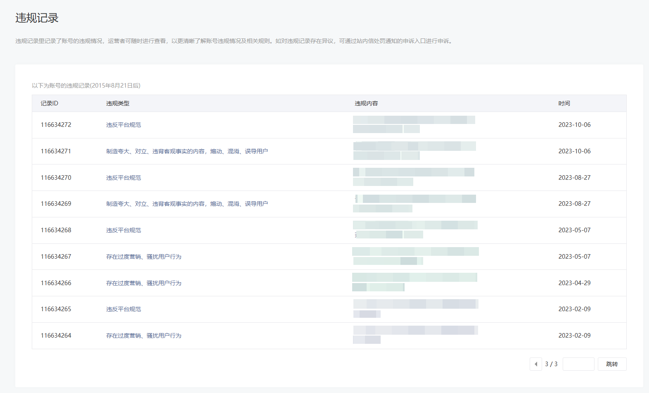Screen dimensions: 649x393
Task: Click the 时间 column header
Action: [x=564, y=103]
